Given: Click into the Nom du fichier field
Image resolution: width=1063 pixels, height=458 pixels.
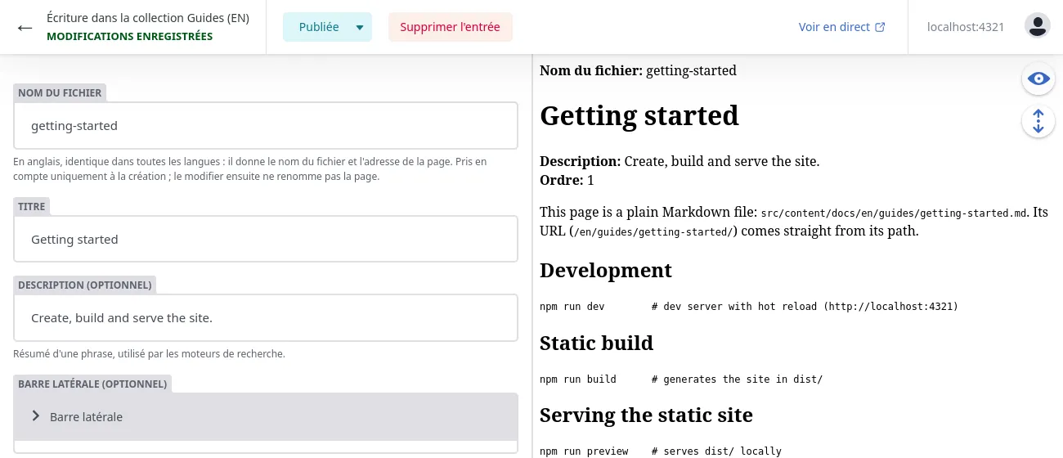Looking at the screenshot, I should [x=266, y=126].
